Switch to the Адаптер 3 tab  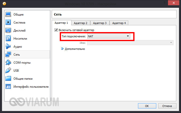coord(100,23)
